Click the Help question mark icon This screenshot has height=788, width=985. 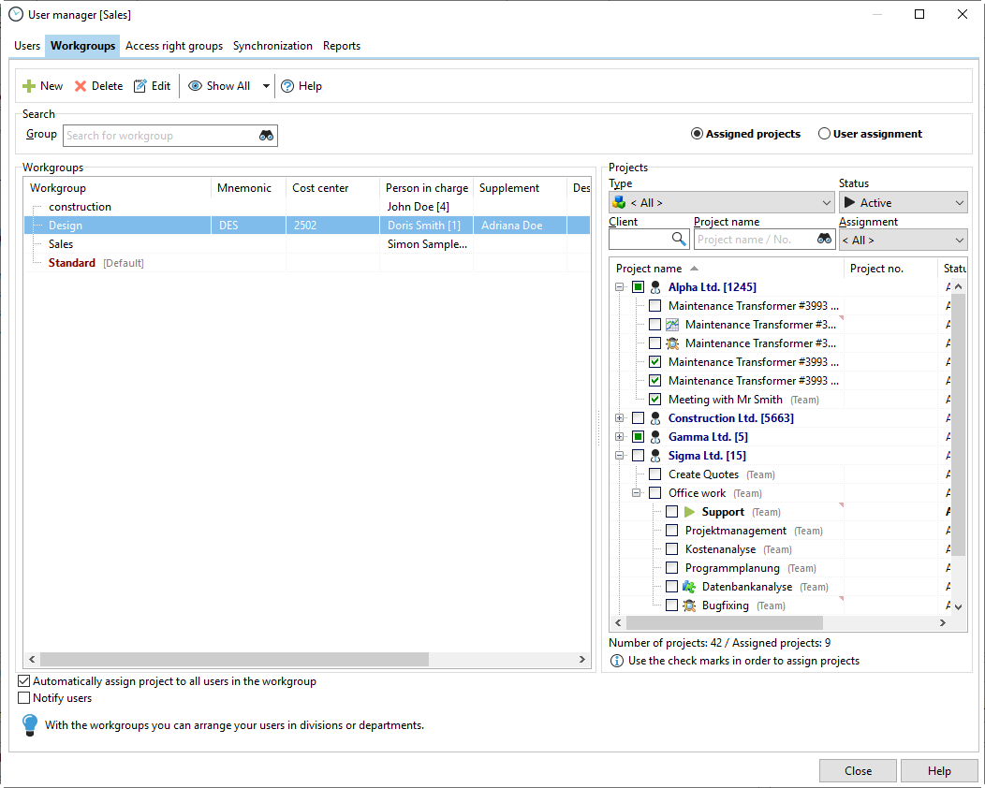click(287, 86)
